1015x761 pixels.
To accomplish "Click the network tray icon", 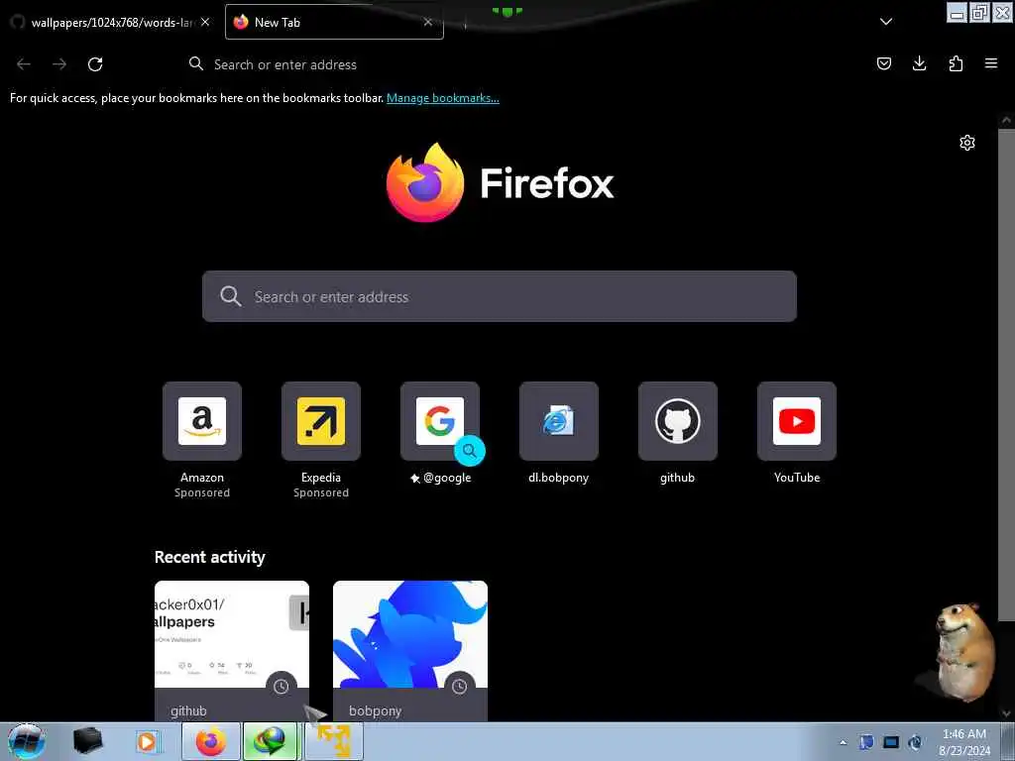I will (866, 742).
